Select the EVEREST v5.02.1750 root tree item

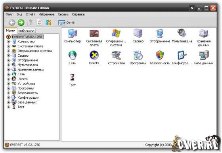pyautogui.click(x=27, y=37)
